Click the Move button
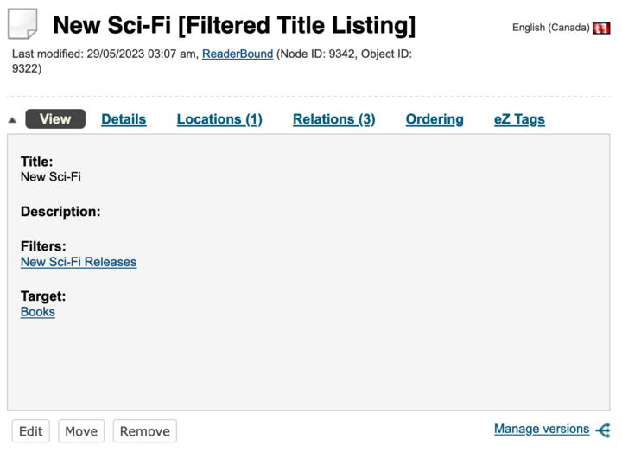Viewport: 622px width, 452px height. click(x=81, y=431)
